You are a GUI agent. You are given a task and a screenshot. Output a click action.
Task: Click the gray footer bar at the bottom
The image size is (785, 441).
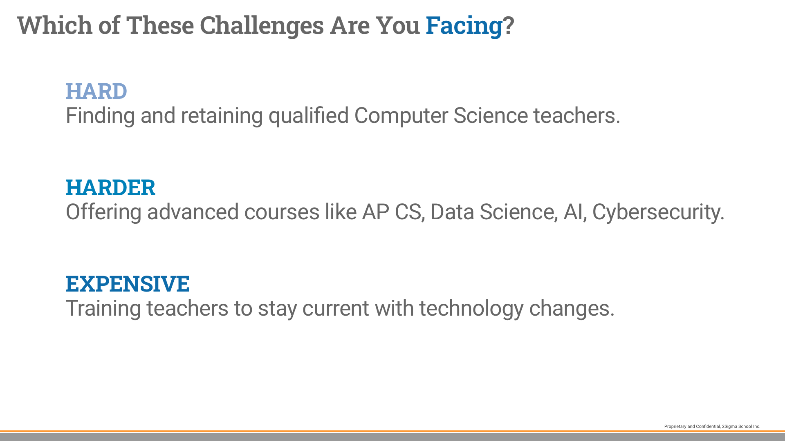pyautogui.click(x=392, y=437)
